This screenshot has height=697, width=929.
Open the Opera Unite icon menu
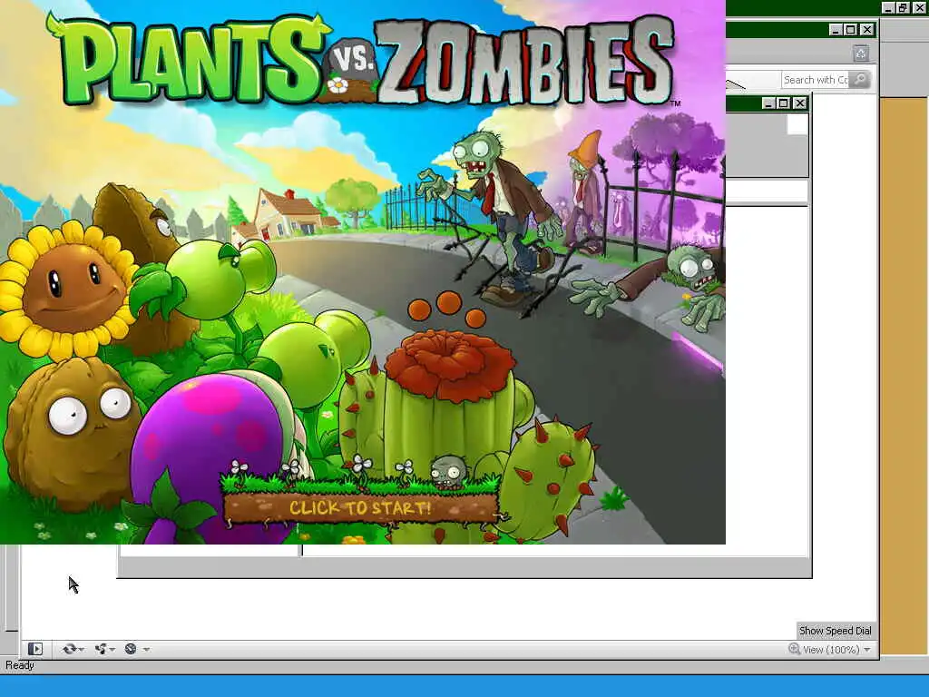(104, 649)
